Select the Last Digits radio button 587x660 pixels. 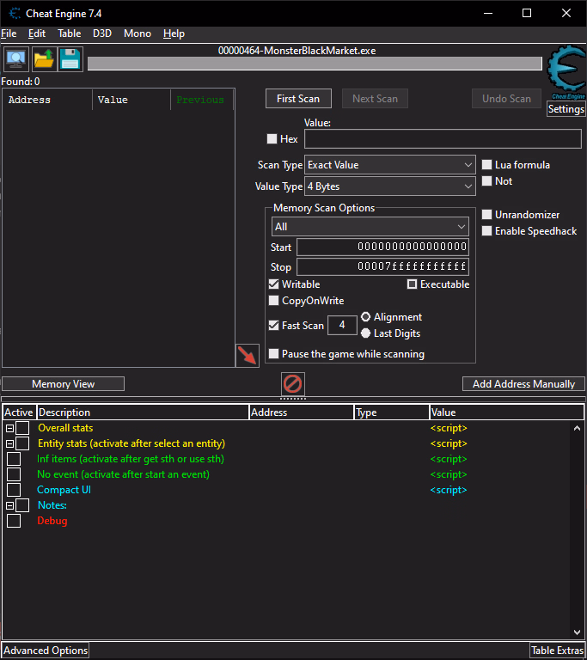click(365, 333)
